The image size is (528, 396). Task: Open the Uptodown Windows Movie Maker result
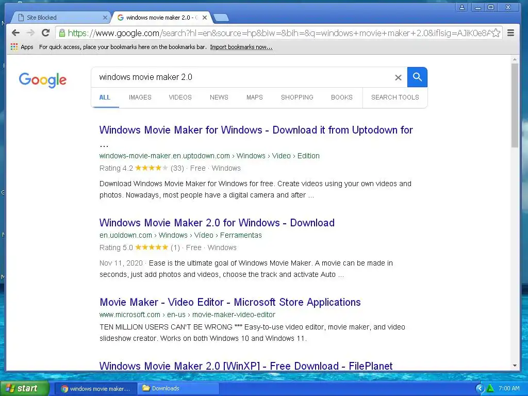[x=256, y=130]
